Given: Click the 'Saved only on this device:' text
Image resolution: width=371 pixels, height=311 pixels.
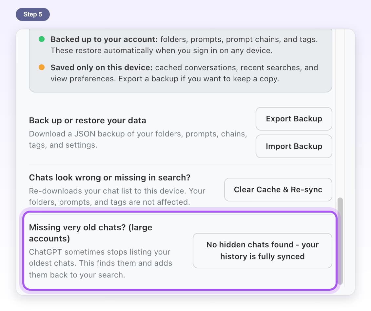Looking at the screenshot, I should pos(102,68).
